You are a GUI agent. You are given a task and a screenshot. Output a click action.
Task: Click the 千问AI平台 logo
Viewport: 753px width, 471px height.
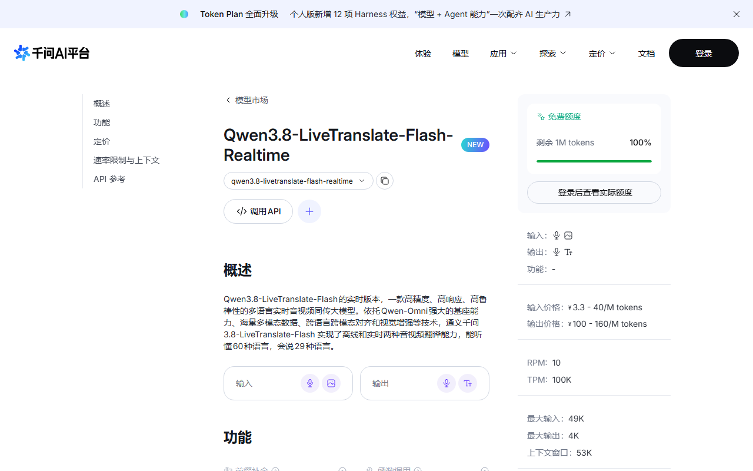[52, 53]
